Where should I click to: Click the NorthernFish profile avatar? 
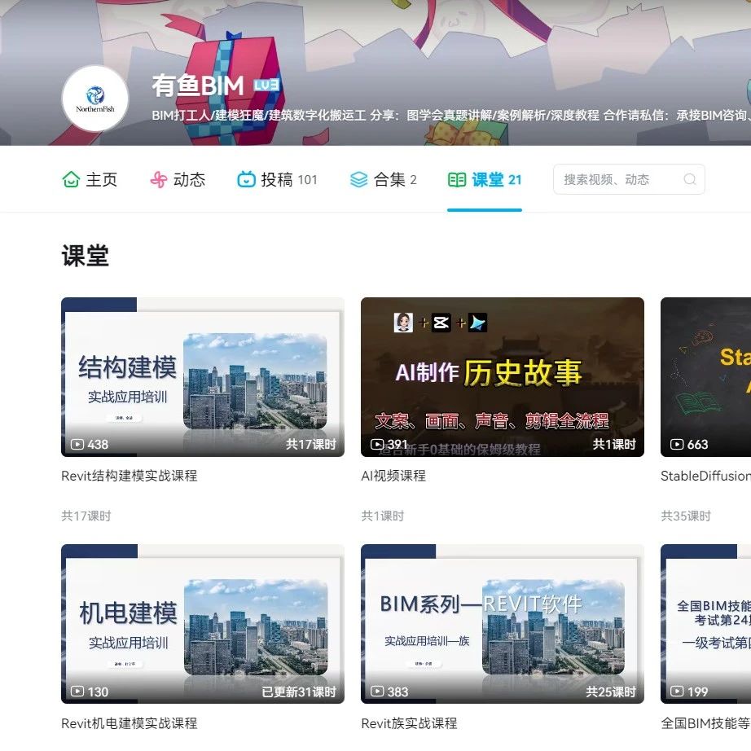pos(95,99)
